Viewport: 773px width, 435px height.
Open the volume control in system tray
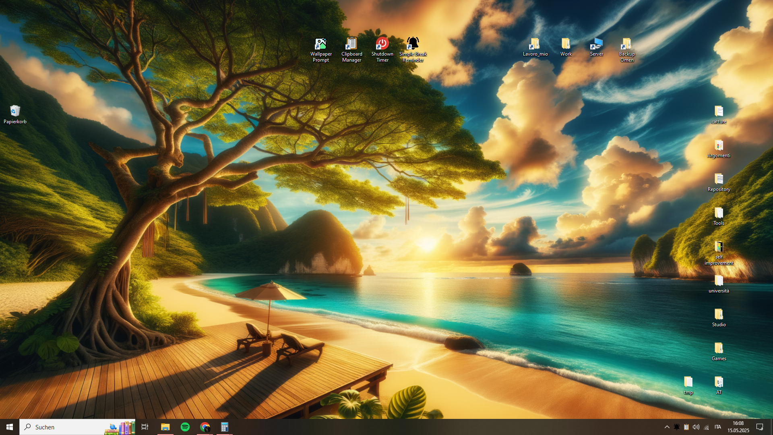pos(696,427)
